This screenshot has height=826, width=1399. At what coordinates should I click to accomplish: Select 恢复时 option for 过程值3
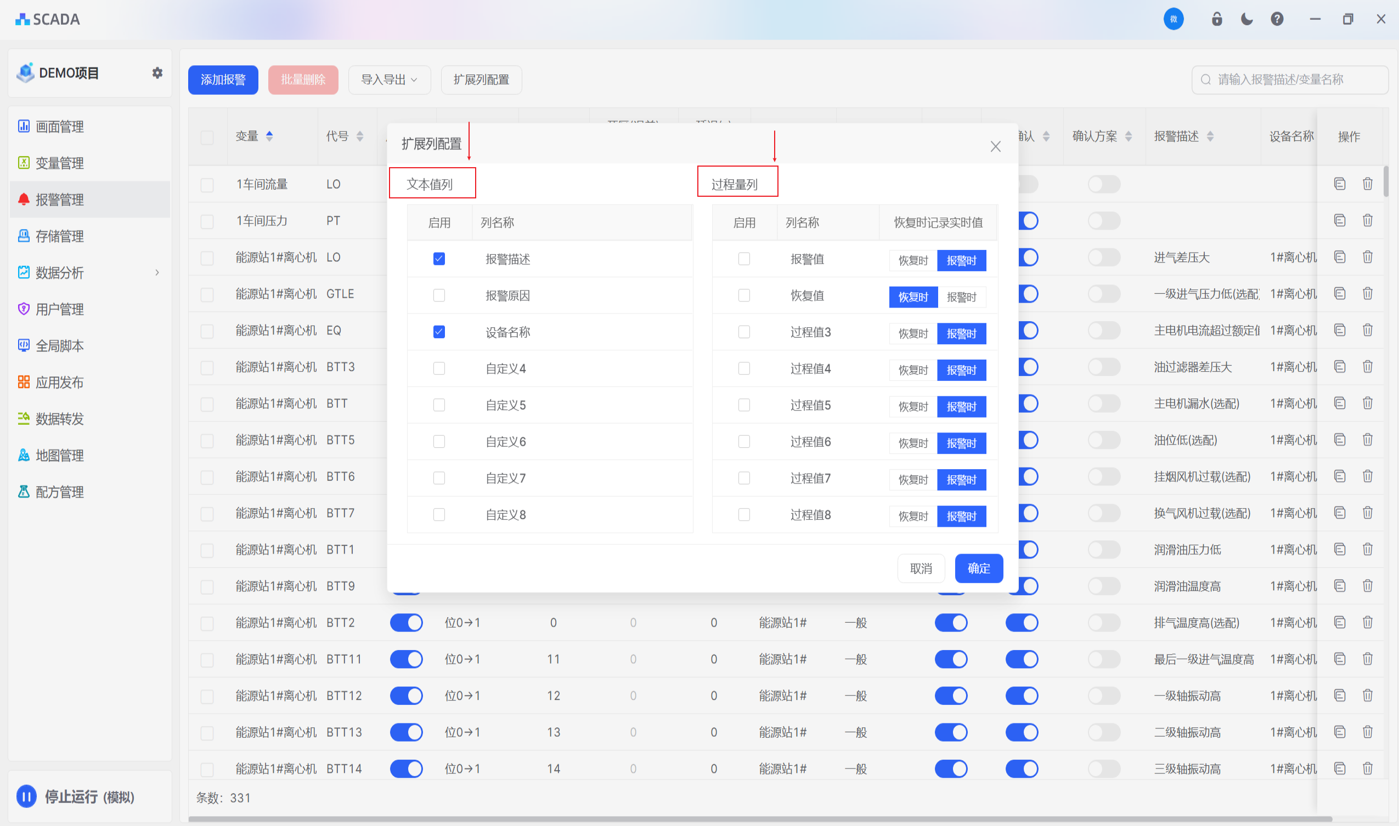(x=912, y=333)
